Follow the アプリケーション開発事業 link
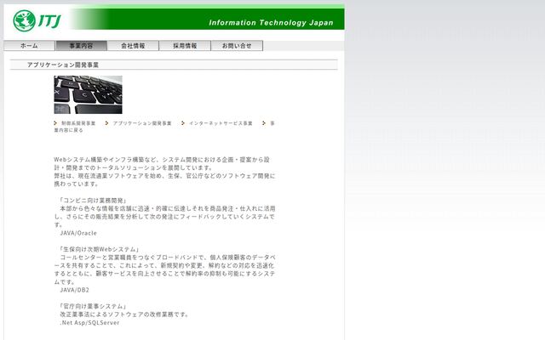Image resolution: width=545 pixels, height=340 pixels. [142, 123]
